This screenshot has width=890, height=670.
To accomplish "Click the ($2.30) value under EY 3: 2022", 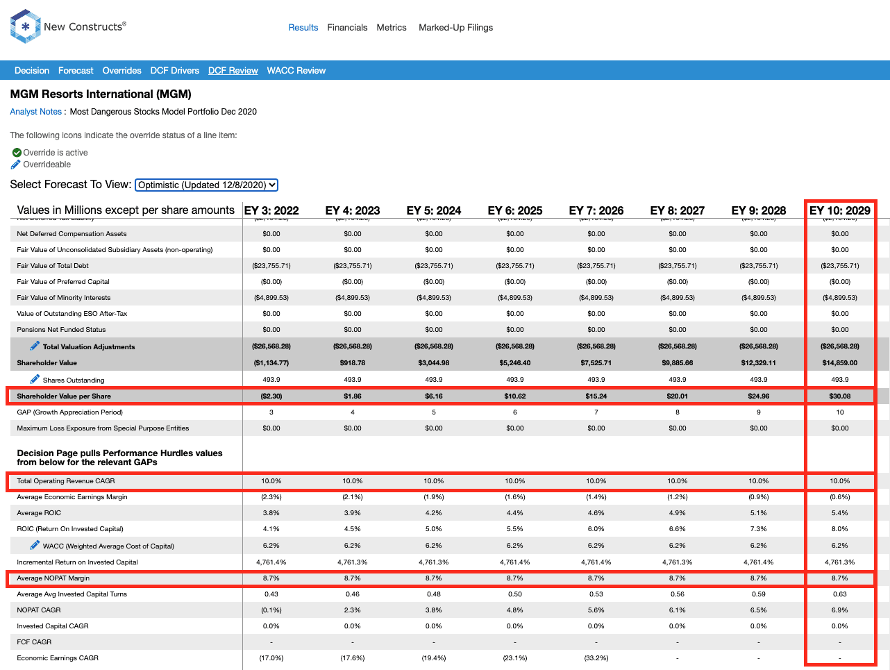I will pyautogui.click(x=271, y=396).
